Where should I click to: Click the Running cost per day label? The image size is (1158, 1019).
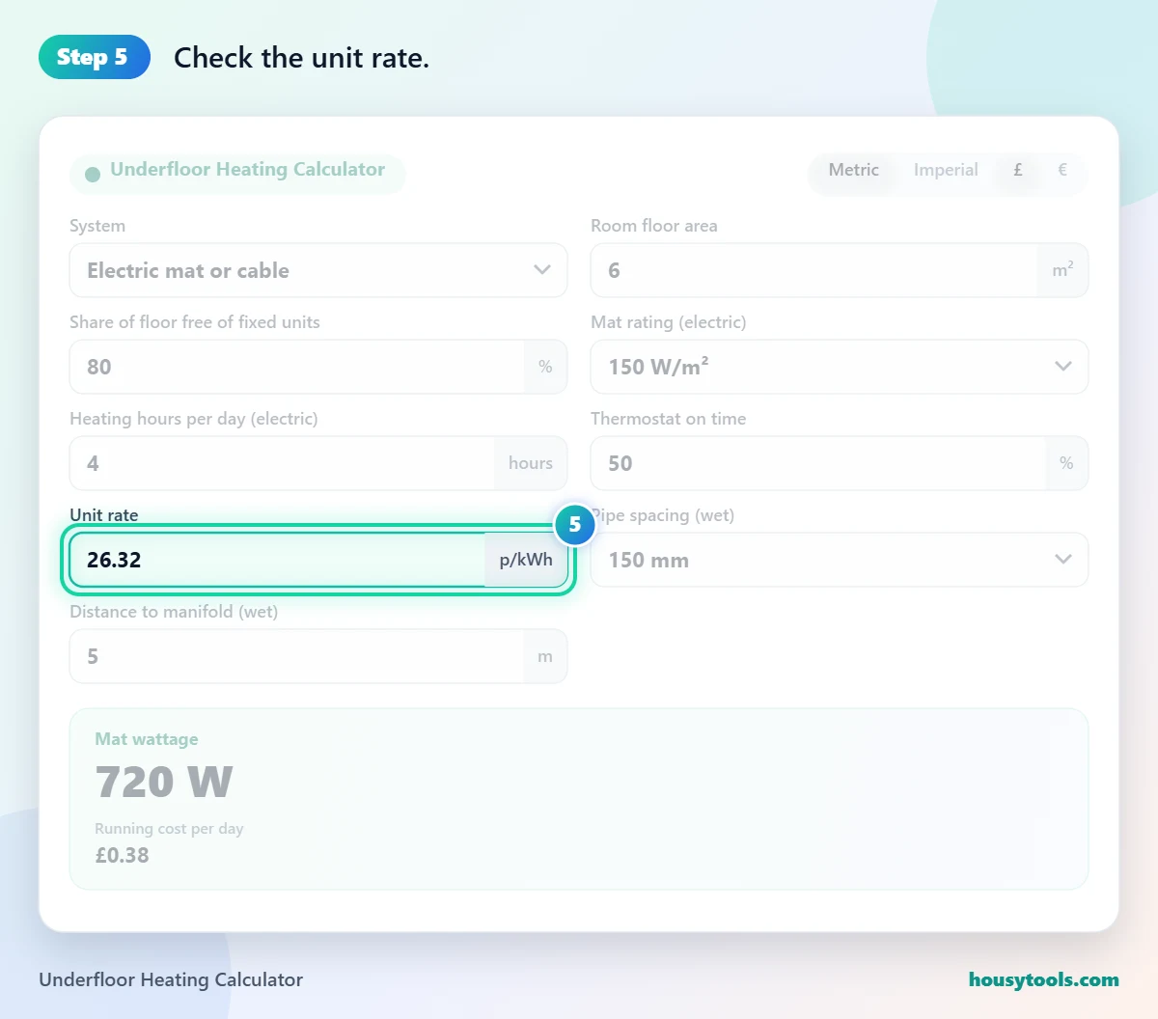coord(169,829)
